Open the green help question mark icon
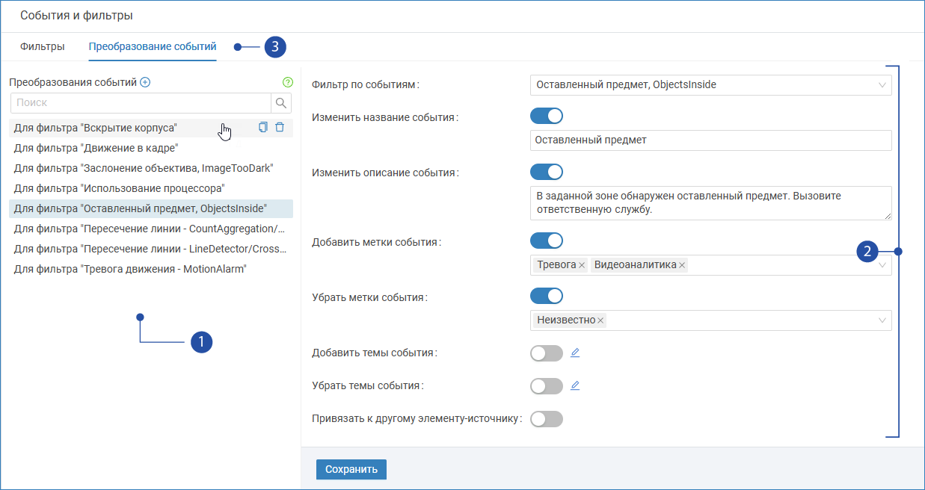Viewport: 925px width, 490px height. [288, 82]
